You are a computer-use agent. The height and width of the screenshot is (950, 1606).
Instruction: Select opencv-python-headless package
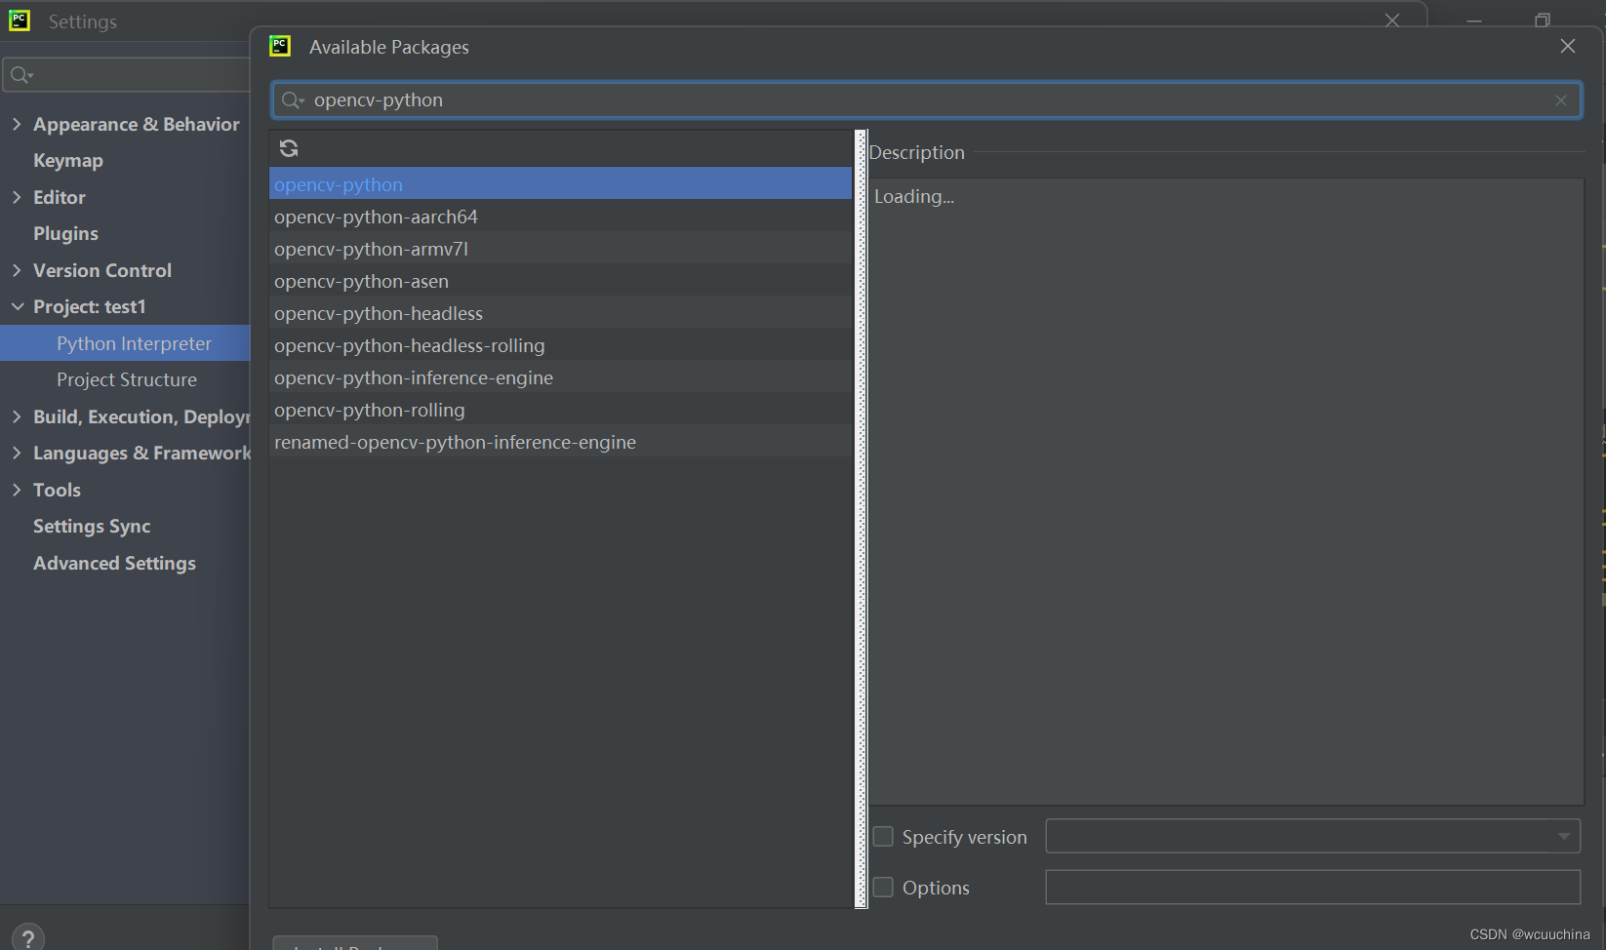pyautogui.click(x=560, y=313)
